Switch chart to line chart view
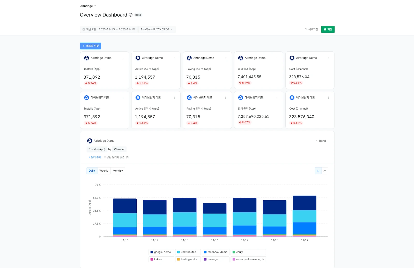This screenshot has height=268, width=414. tap(324, 171)
